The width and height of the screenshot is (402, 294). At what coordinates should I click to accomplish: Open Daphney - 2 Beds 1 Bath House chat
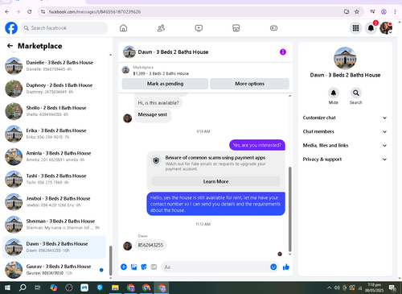(x=55, y=89)
